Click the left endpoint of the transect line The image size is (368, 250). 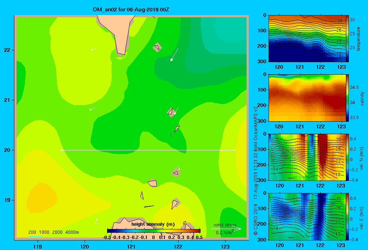[61, 150]
